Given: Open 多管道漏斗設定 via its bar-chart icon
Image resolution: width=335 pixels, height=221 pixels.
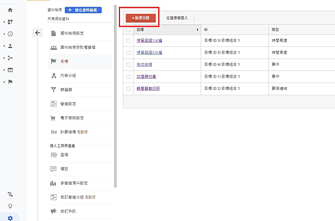Looking at the screenshot, I should (53, 183).
